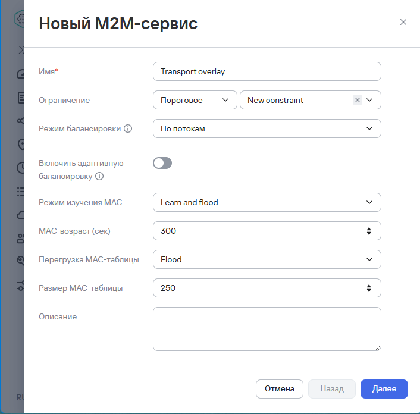The height and width of the screenshot is (414, 420).
Task: Click the users sidebar icon
Action: [20, 239]
